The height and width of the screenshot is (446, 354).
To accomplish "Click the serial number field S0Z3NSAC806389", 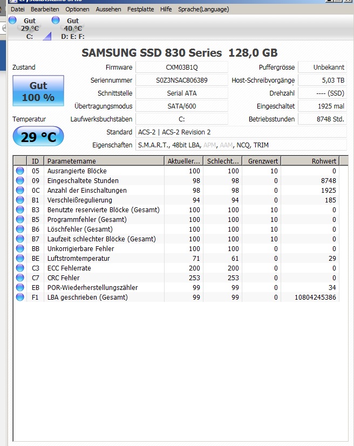I will pyautogui.click(x=182, y=80).
